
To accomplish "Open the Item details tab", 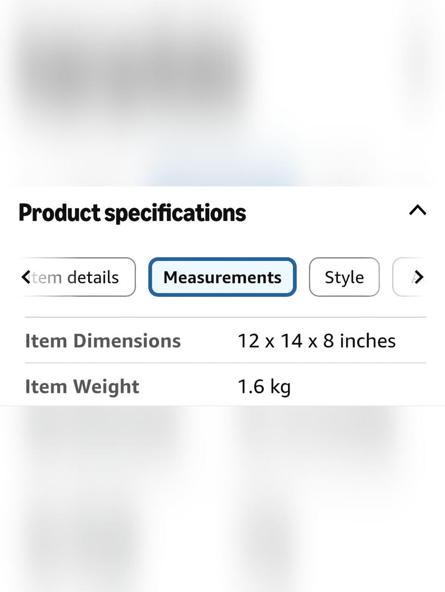I will coord(77,277).
